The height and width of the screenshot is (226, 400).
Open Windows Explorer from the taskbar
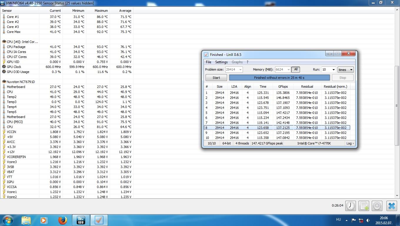[26, 220]
